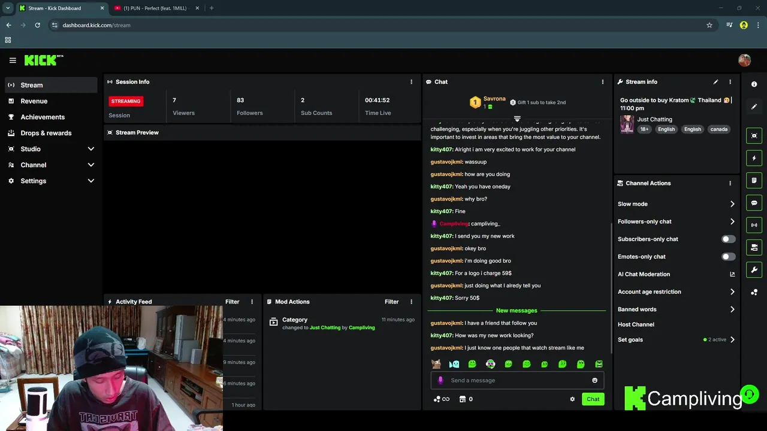Toggle the lightning bolt activity widget icon
The height and width of the screenshot is (431, 767).
pos(754,158)
